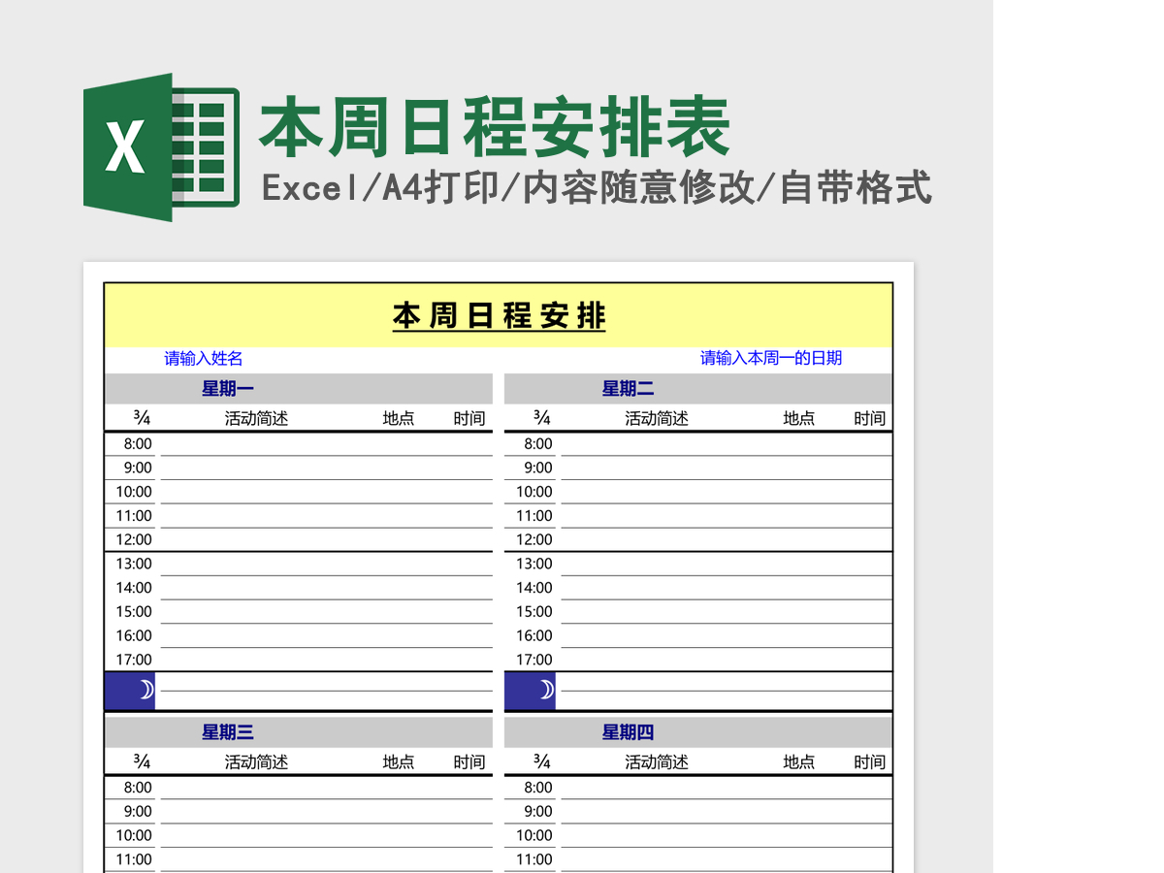The width and height of the screenshot is (1164, 873).
Task: Click the subtitle Excel/A4打印/内容随意修改/自带格式
Action: (x=598, y=187)
